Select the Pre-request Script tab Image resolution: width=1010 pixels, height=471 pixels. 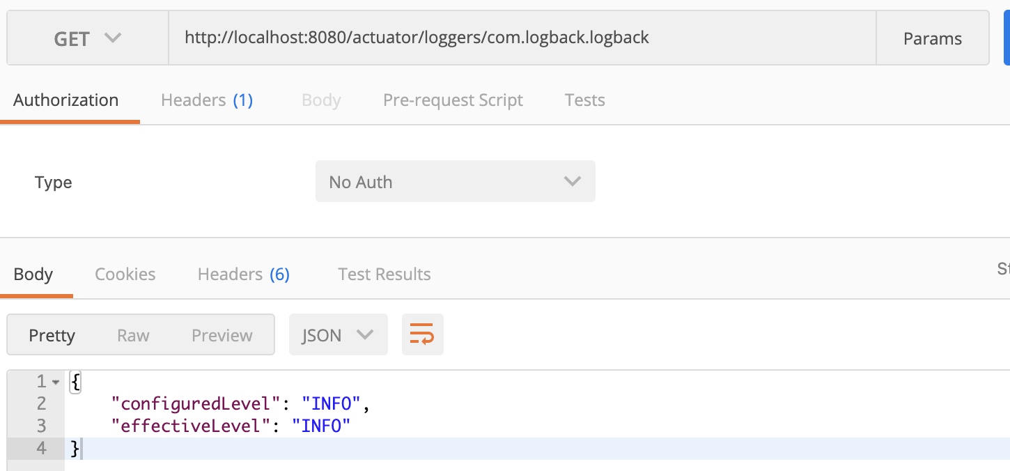point(453,100)
